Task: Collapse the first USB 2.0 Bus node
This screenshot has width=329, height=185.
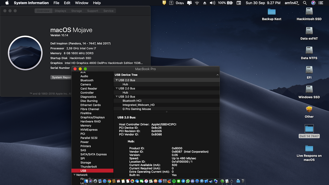Action: tap(117, 80)
